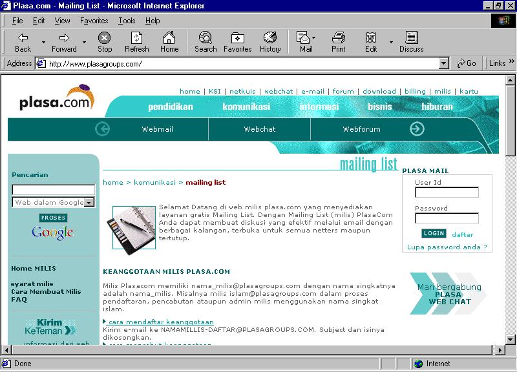
Task: Click the Pencarian search input field
Action: coord(54,190)
